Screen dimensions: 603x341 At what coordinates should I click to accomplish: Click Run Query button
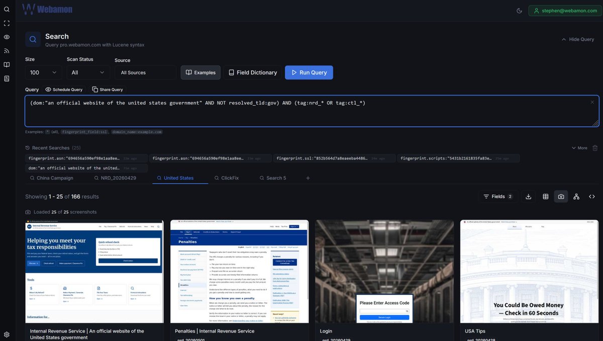pos(309,72)
